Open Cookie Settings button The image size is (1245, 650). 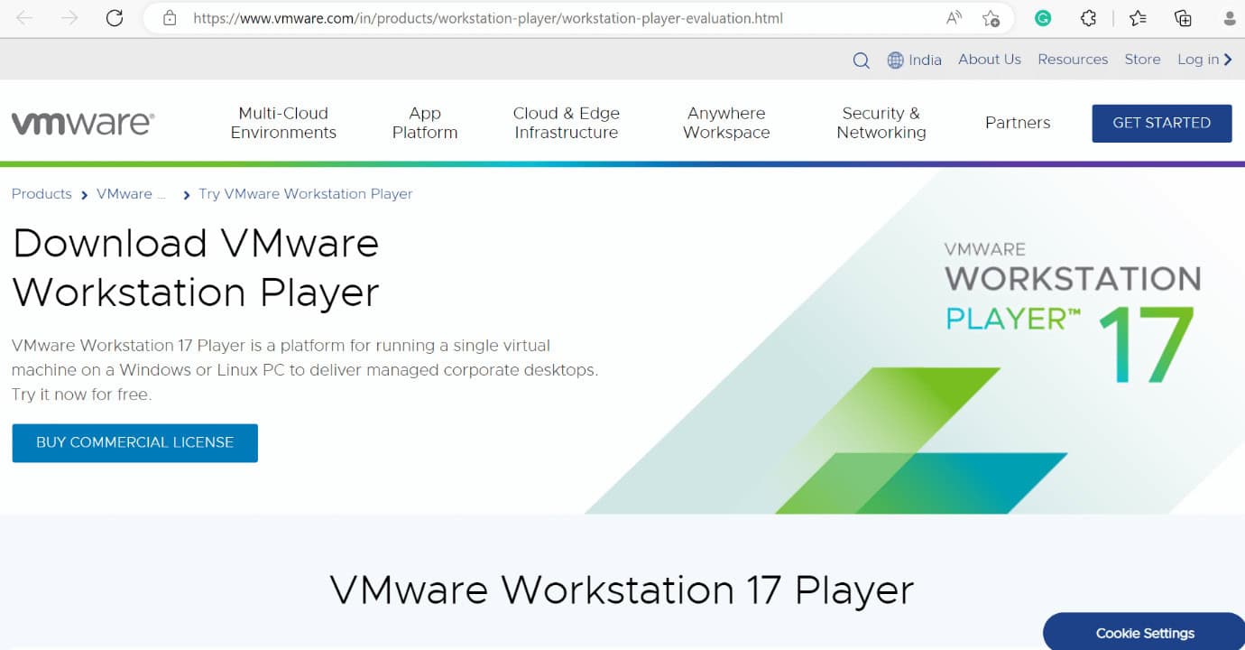tap(1145, 633)
